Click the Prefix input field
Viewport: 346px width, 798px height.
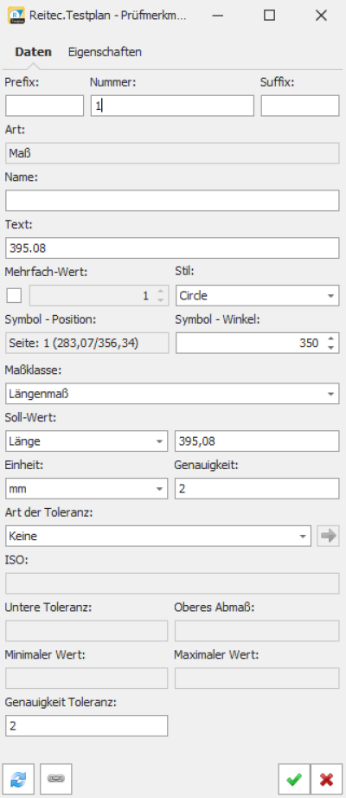45,106
